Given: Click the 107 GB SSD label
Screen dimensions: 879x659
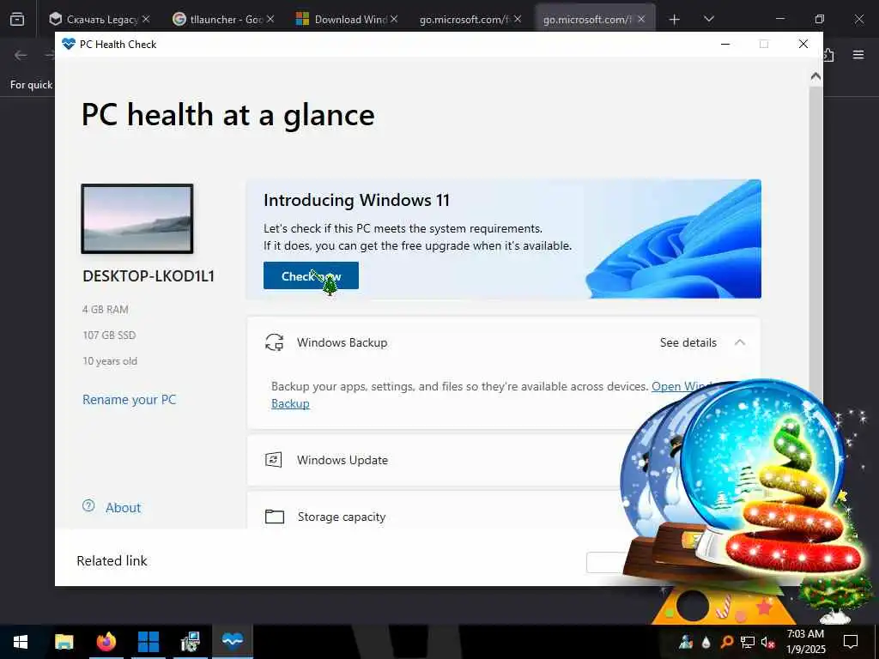Looking at the screenshot, I should (x=109, y=336).
